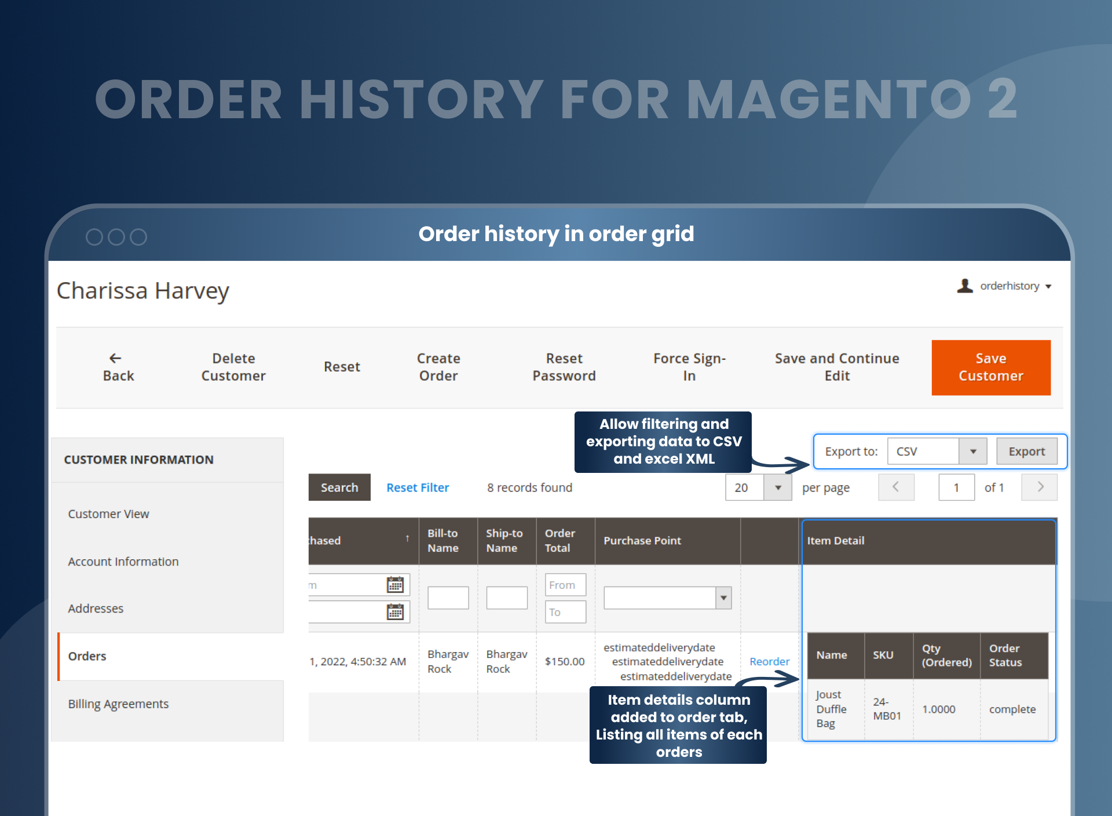Click the orange Save Customer button
This screenshot has width=1112, height=816.
[x=991, y=367]
